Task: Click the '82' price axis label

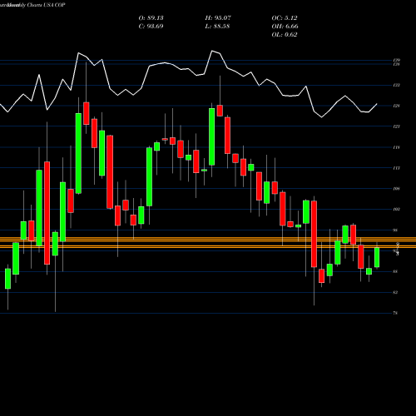Action: coord(396,292)
